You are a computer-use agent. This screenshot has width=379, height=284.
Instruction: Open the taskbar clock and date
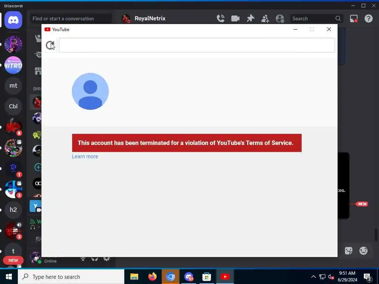tap(347, 277)
